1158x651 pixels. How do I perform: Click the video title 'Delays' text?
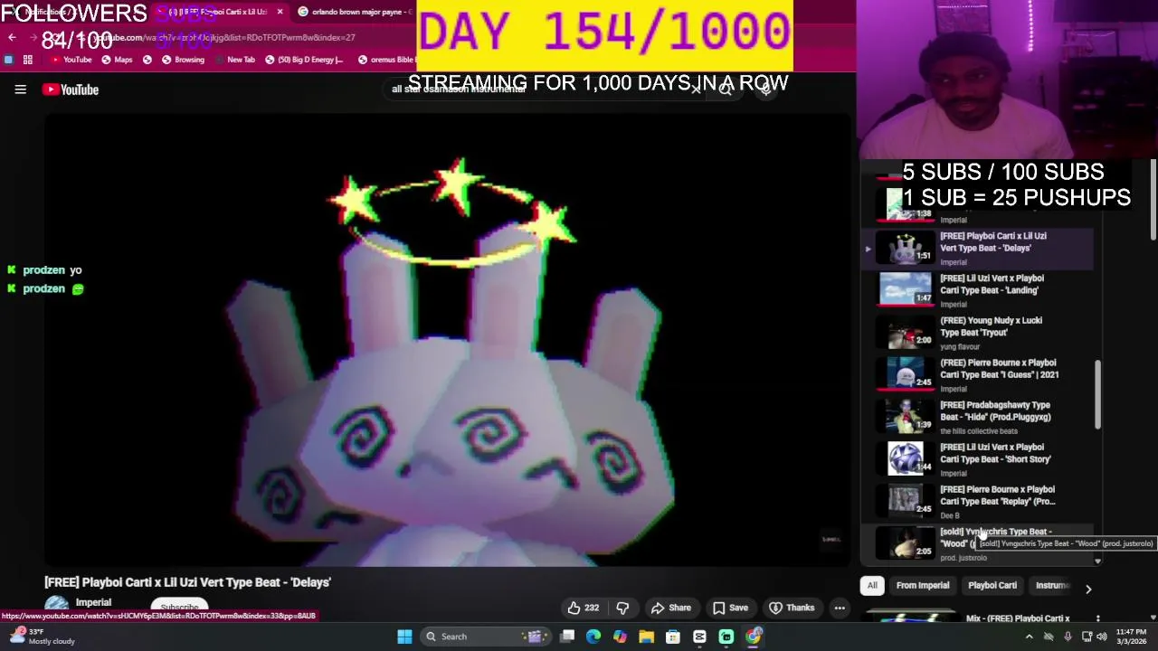188,583
